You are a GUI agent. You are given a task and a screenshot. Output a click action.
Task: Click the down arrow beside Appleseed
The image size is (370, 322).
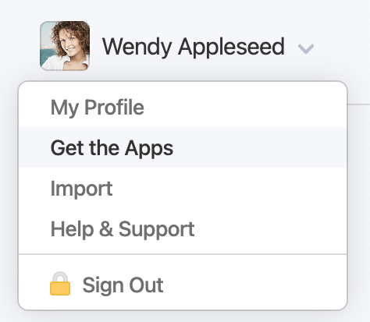[x=306, y=49]
